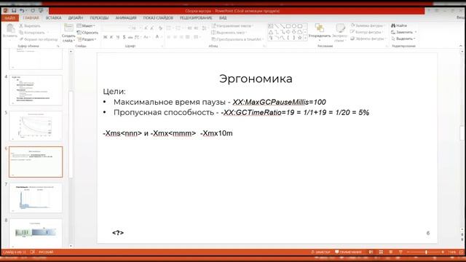The height and width of the screenshot is (262, 466).
Task: Switch to Reading view icon in status bar
Action: coord(390,252)
